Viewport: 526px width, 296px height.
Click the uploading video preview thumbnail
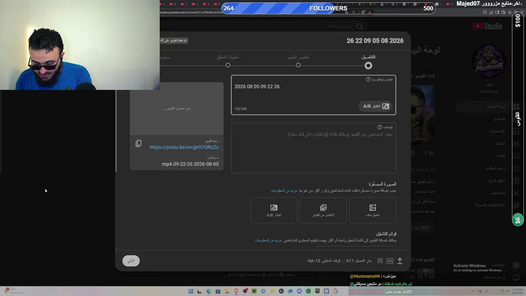coord(177,109)
